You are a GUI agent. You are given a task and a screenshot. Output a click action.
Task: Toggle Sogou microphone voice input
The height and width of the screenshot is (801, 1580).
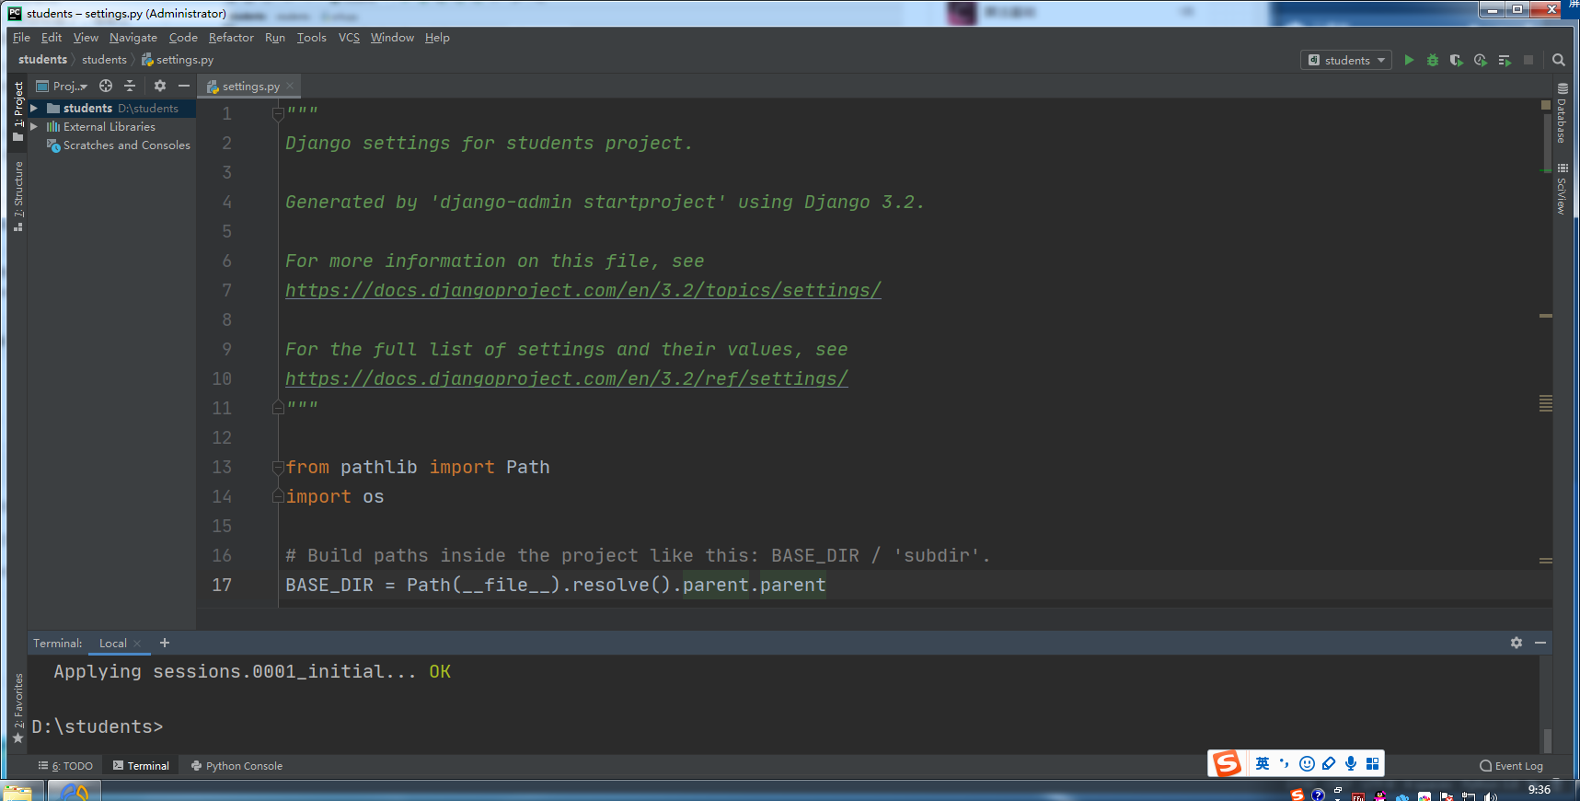coord(1350,763)
